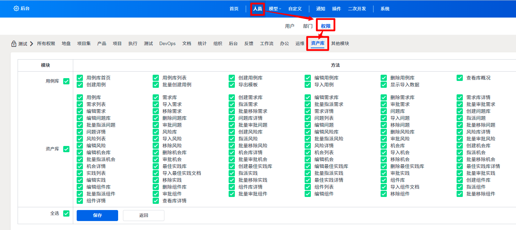The image size is (516, 230).
Task: Uncheck the 组件详情 permission
Action: pos(80,201)
